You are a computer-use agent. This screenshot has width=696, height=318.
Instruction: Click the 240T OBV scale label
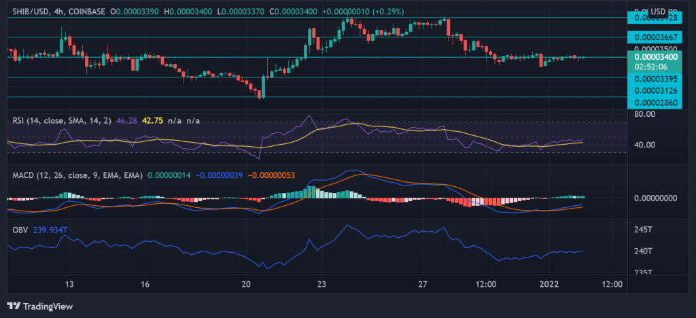[x=643, y=251]
